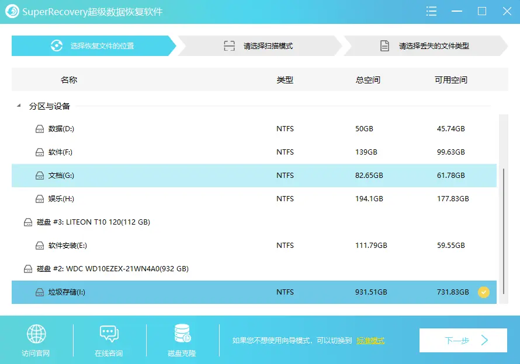520x364 pixels.
Task: Click the drive icon next to 软件安装(E:)
Action: (40, 246)
